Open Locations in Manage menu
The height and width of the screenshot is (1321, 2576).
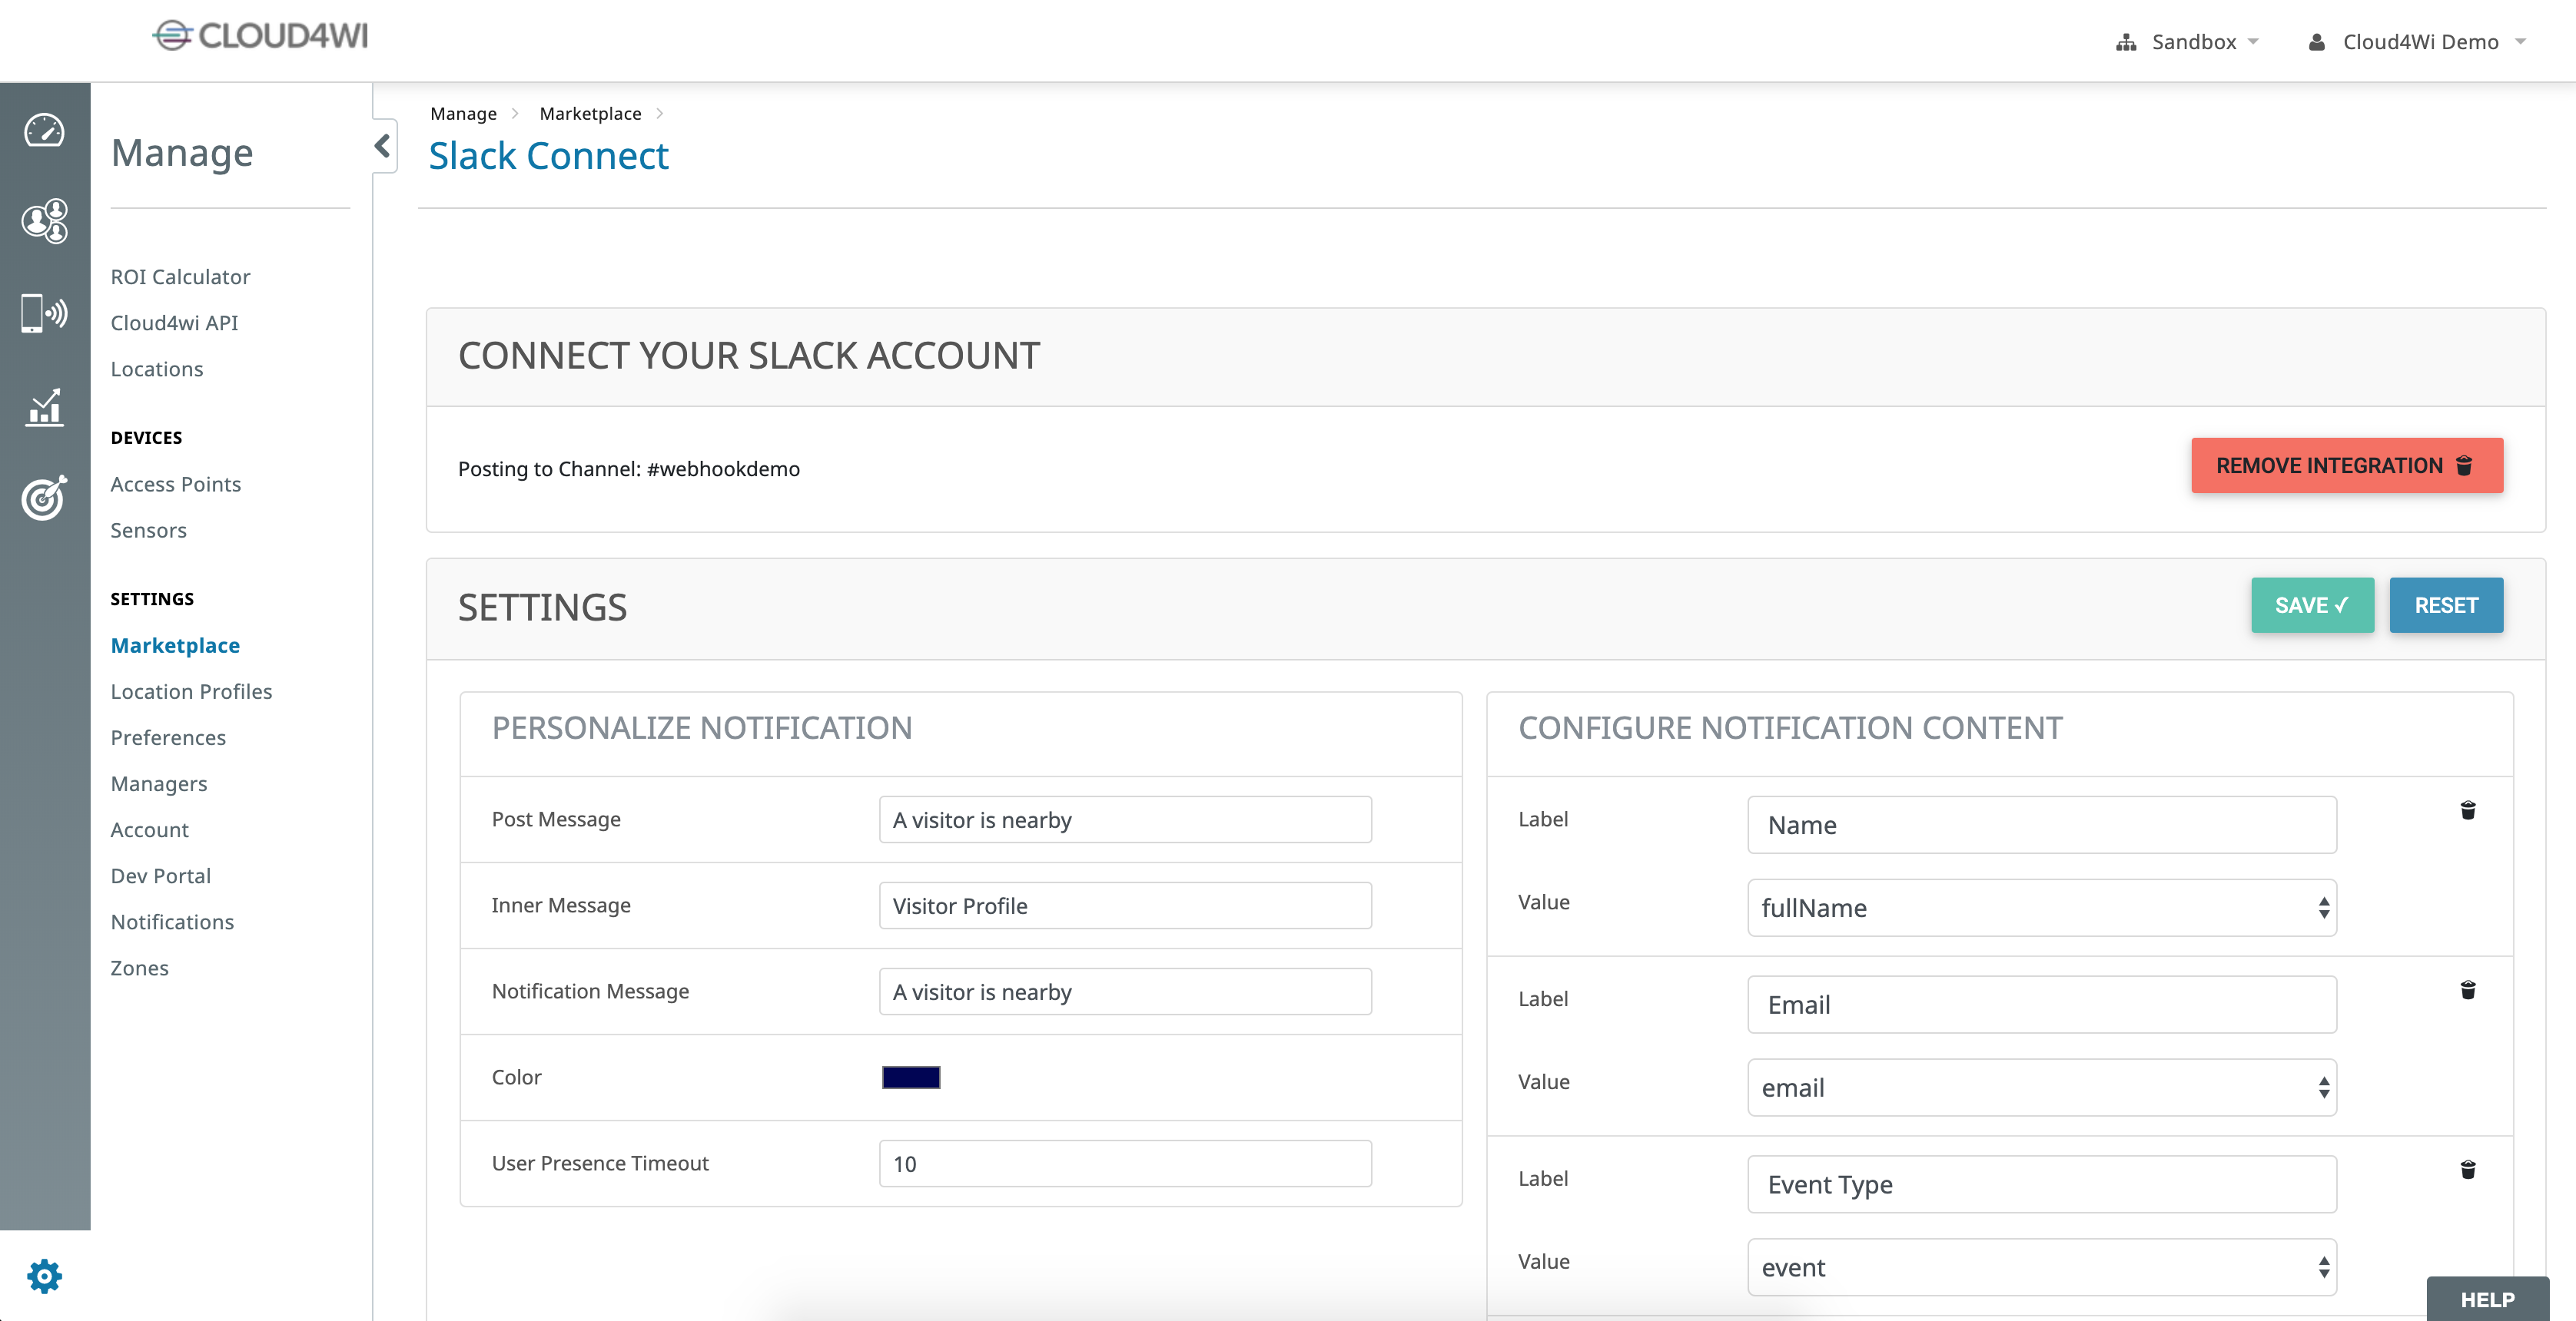tap(157, 369)
